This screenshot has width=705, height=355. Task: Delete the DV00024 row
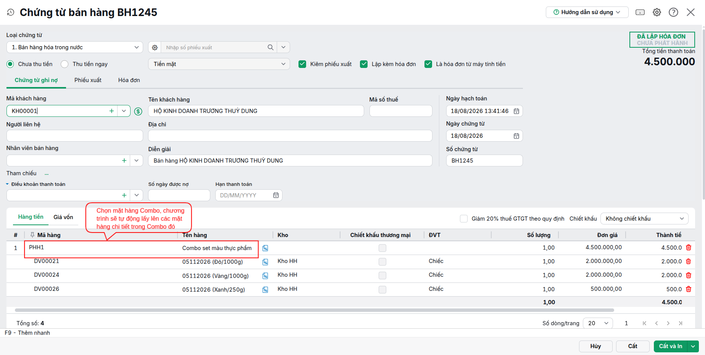click(689, 275)
